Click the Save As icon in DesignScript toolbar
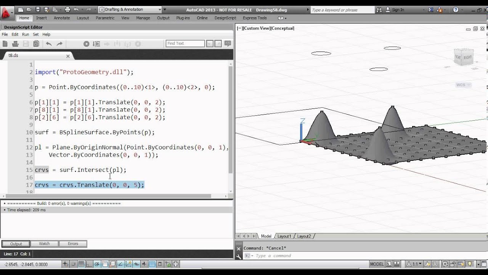The width and height of the screenshot is (488, 275). coord(36,44)
